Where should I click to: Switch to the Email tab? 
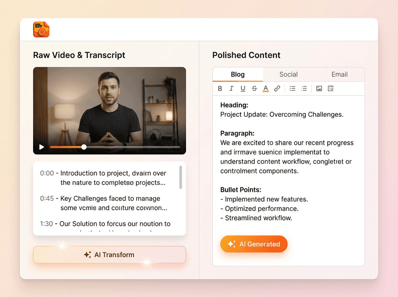(339, 74)
